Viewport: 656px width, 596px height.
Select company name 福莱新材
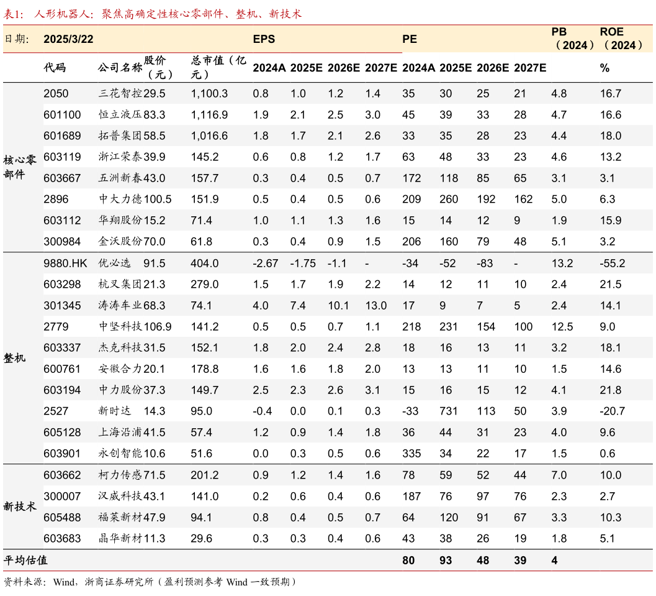[x=120, y=517]
